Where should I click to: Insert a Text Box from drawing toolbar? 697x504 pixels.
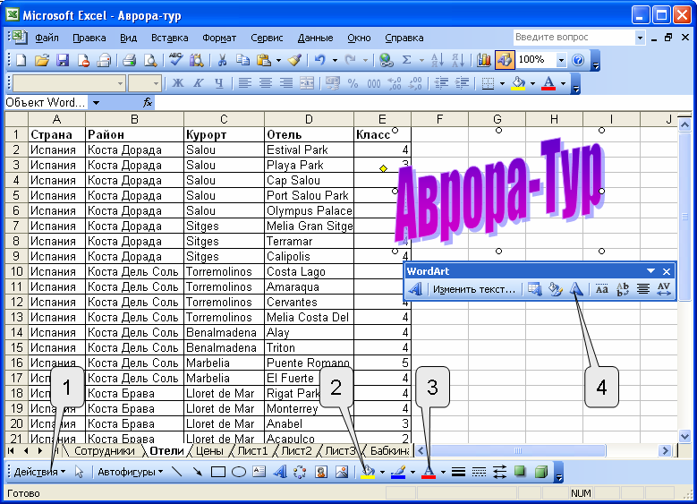click(x=259, y=472)
